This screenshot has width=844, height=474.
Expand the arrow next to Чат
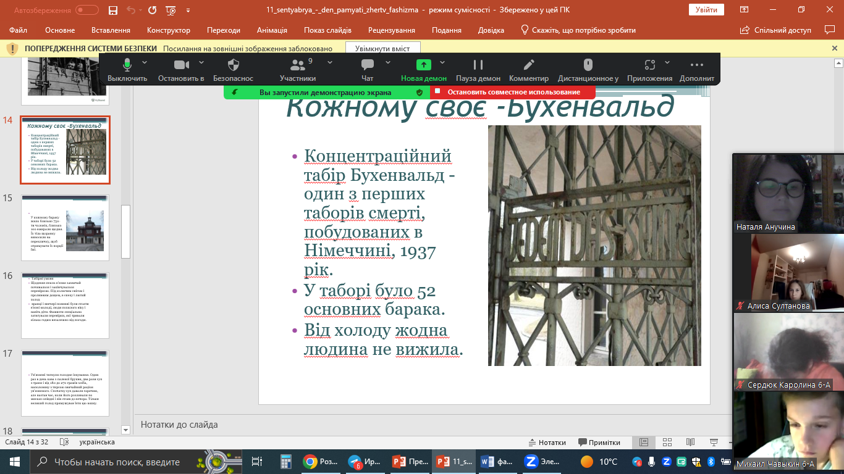pyautogui.click(x=388, y=62)
